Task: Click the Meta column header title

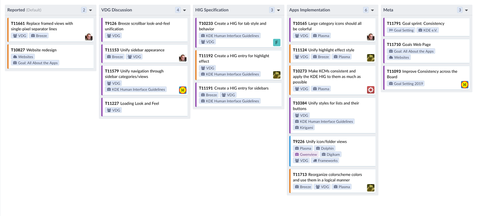Action: pyautogui.click(x=388, y=10)
